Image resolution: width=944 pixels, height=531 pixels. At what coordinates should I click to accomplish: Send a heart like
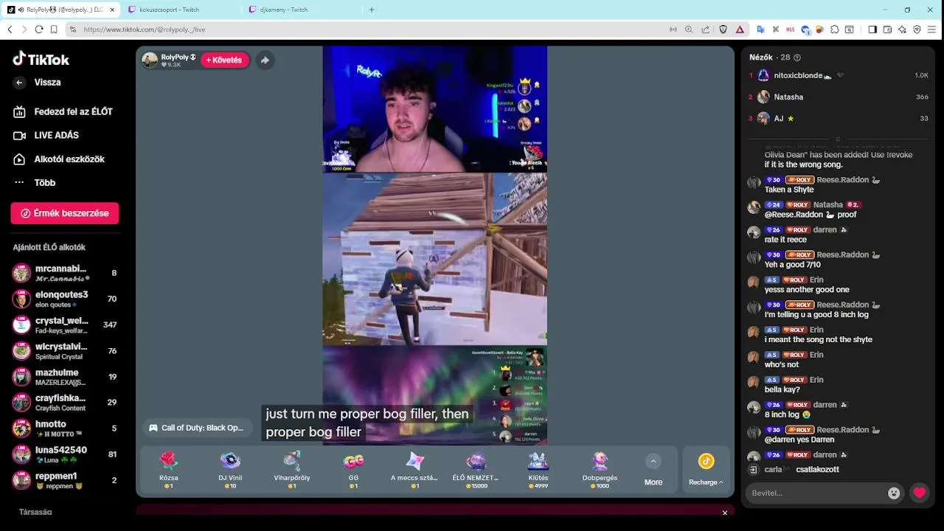pyautogui.click(x=919, y=493)
